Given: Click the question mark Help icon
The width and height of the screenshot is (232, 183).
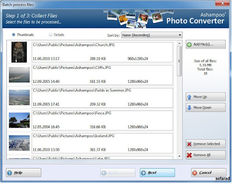Looking at the screenshot, I should 10,173.
